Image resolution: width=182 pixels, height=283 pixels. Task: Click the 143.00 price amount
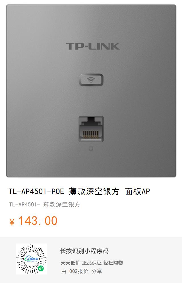click(x=38, y=221)
